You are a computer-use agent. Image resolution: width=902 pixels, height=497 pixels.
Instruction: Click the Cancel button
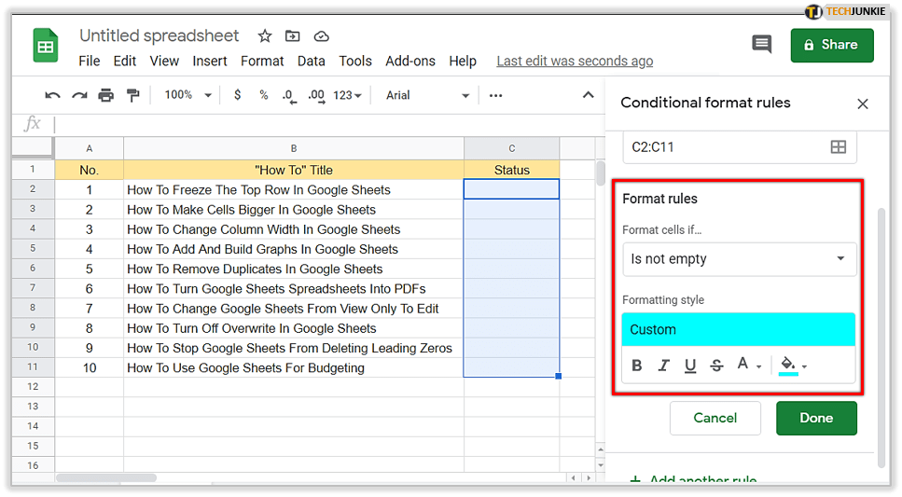[715, 418]
